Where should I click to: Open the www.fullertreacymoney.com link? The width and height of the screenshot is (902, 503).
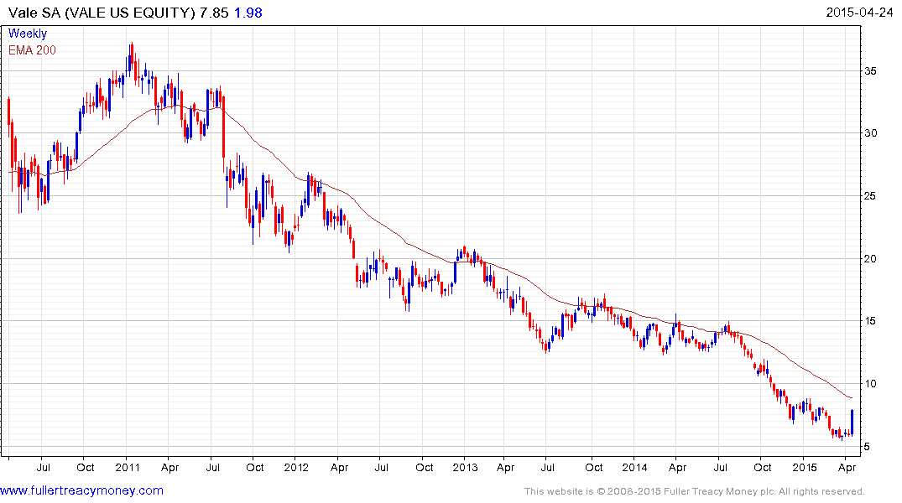pos(81,490)
